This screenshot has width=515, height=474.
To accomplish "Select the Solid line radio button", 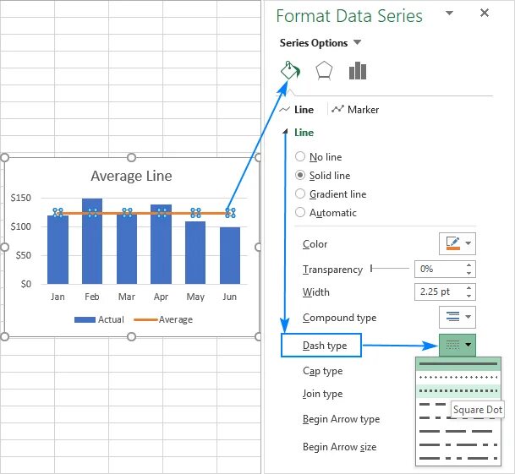I will [x=300, y=175].
